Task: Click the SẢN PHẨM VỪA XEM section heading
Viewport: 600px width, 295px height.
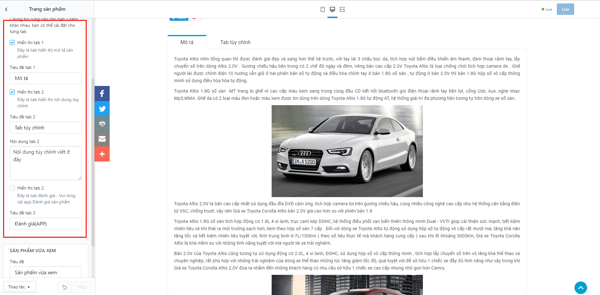Action: [x=33, y=251]
